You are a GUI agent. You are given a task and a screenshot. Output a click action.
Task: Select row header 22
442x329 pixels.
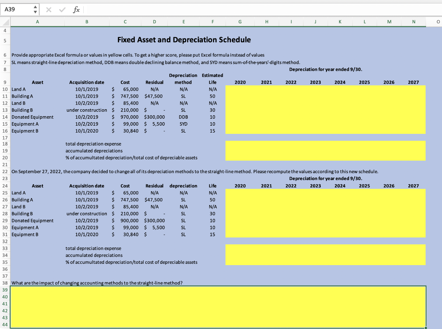click(4, 171)
